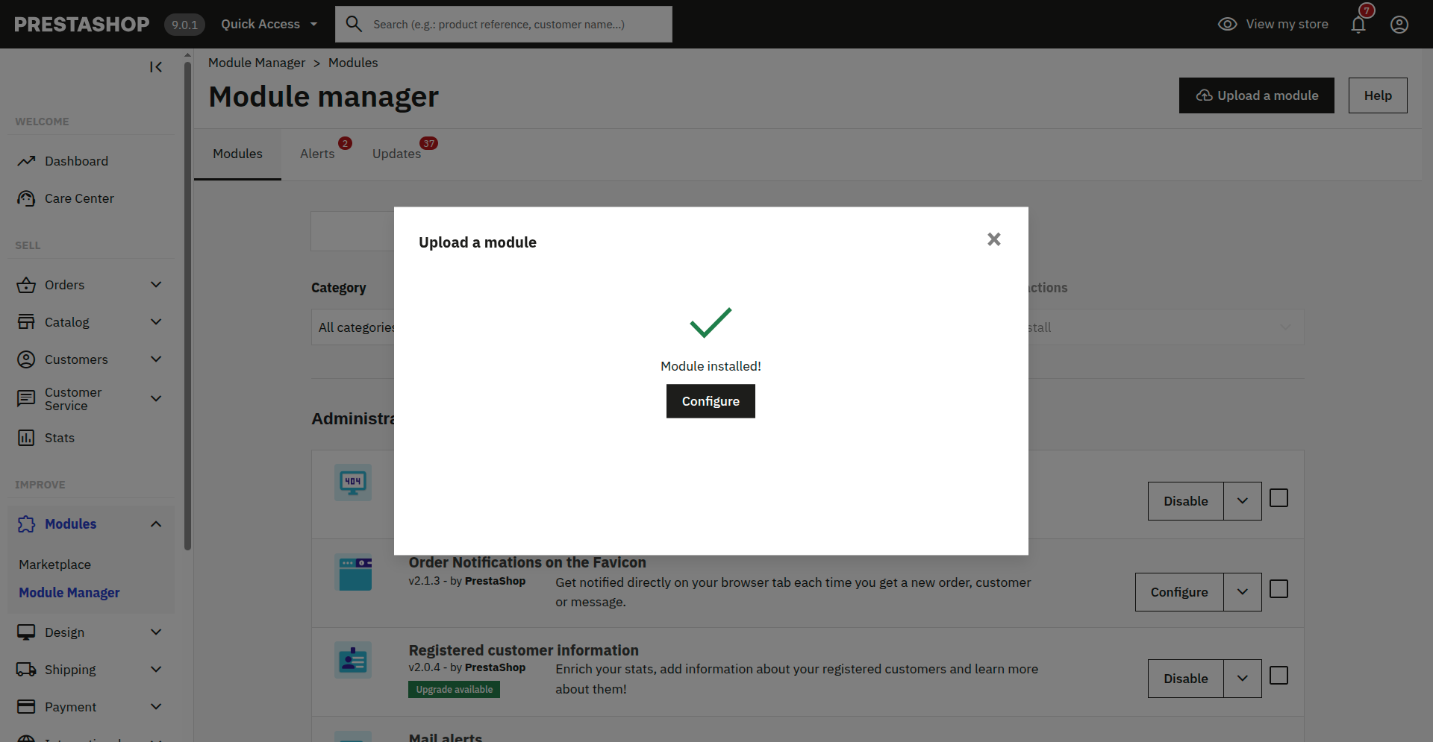The height and width of the screenshot is (742, 1433).
Task: Disable the Registered customer information module
Action: (1186, 679)
